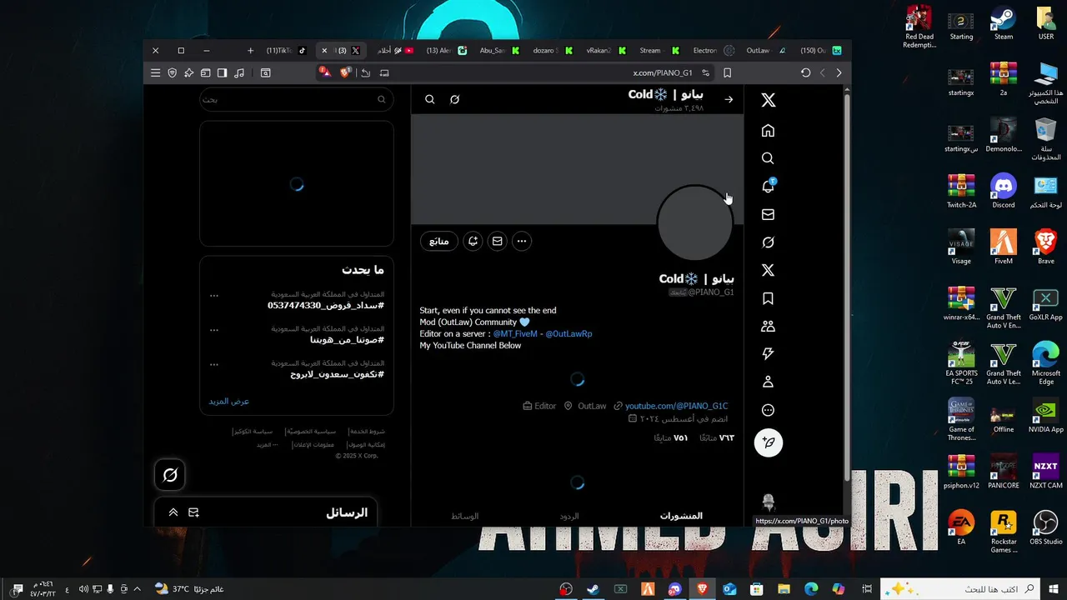Viewport: 1067px width, 600px height.
Task: Open Explore search icon in X sidebar
Action: point(768,158)
